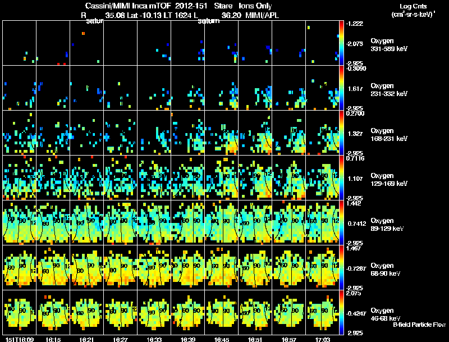Select the 17:03 panel in 89-129 keV row
The width and height of the screenshot is (449, 342).
(x=322, y=222)
